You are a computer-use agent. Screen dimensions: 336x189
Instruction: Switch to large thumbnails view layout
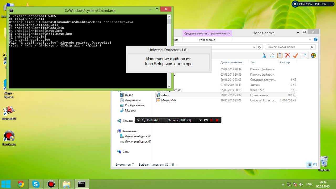click(314, 165)
